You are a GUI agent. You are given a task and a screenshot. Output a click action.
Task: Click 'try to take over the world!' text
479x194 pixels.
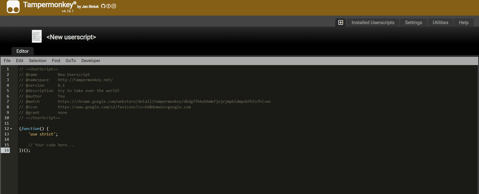coord(89,91)
